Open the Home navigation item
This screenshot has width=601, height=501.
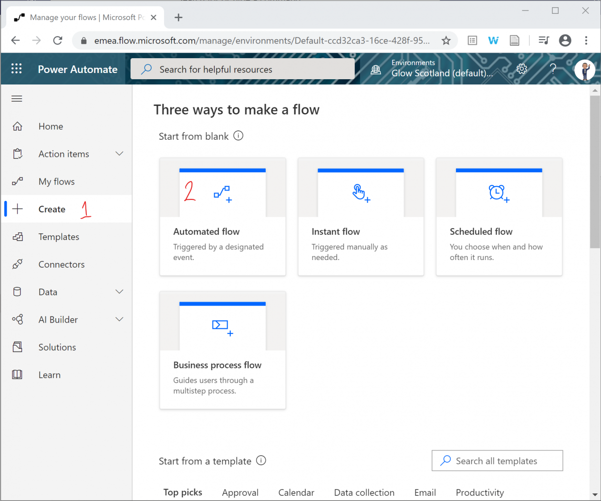click(x=67, y=126)
